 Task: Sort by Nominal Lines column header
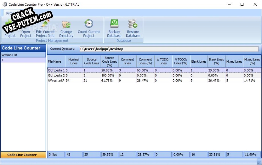74,61
